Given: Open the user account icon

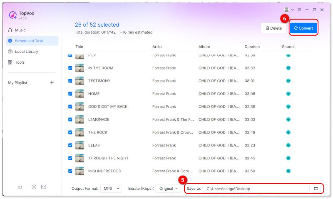Looking at the screenshot, I should point(286,10).
